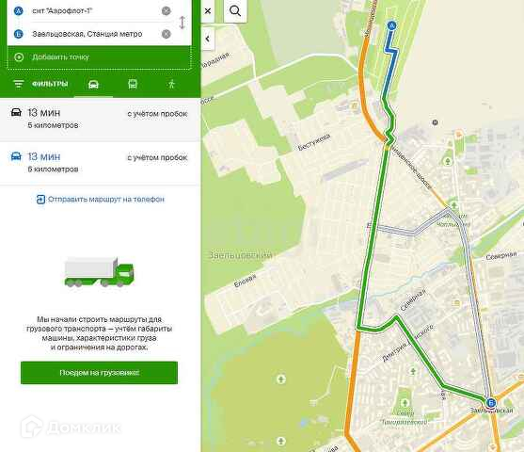
Task: Clear the 'Заельцовская' destination field
Action: pos(167,34)
